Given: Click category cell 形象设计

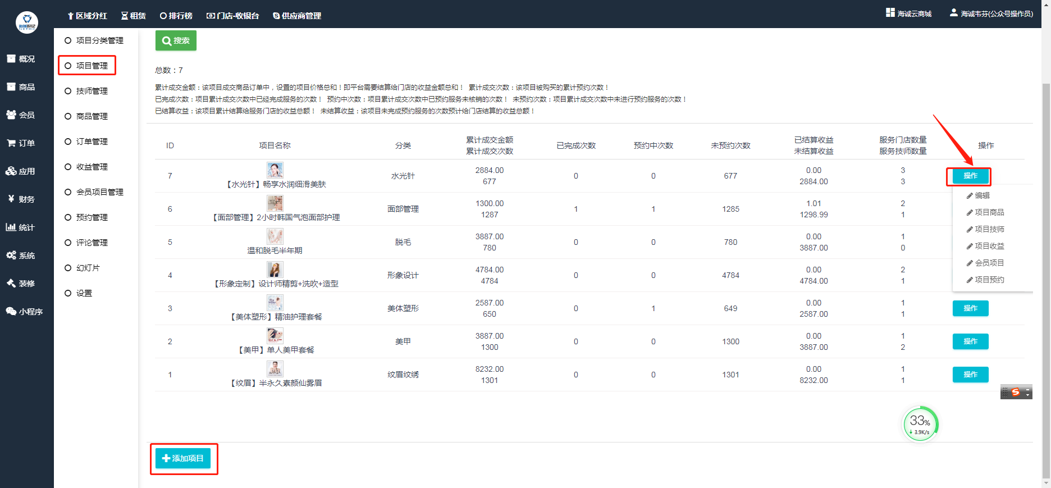Looking at the screenshot, I should [x=403, y=275].
